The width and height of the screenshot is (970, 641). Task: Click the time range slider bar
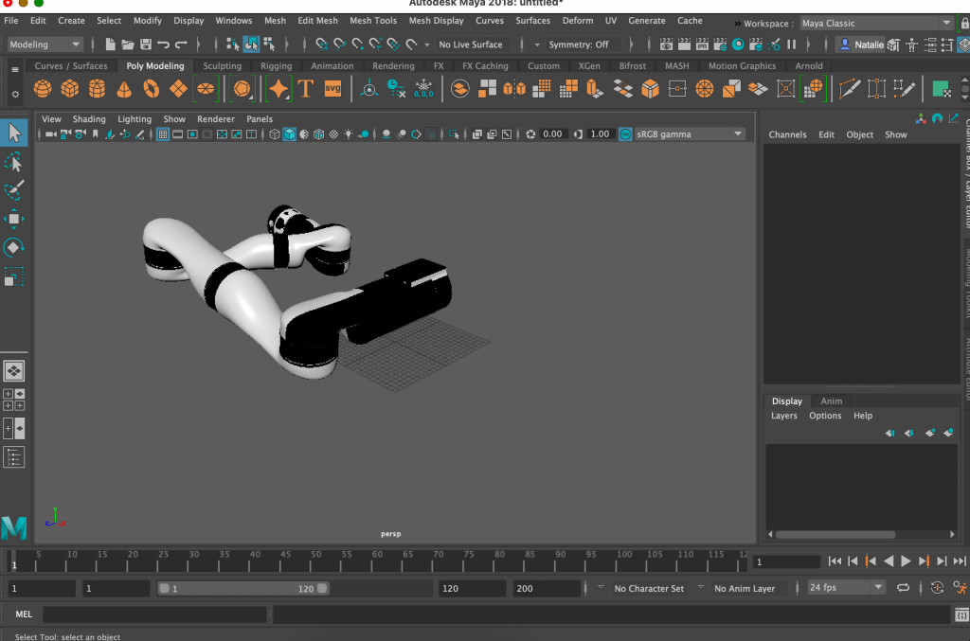[242, 589]
